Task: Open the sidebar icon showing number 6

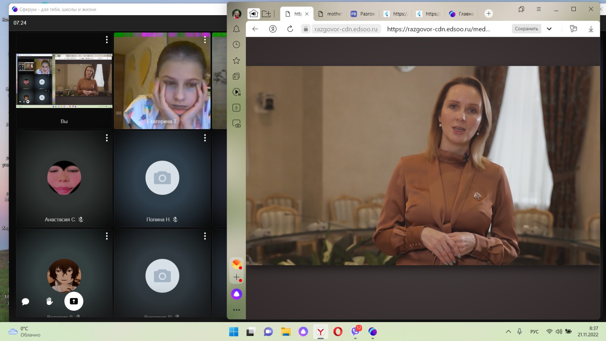Action: pos(236,108)
